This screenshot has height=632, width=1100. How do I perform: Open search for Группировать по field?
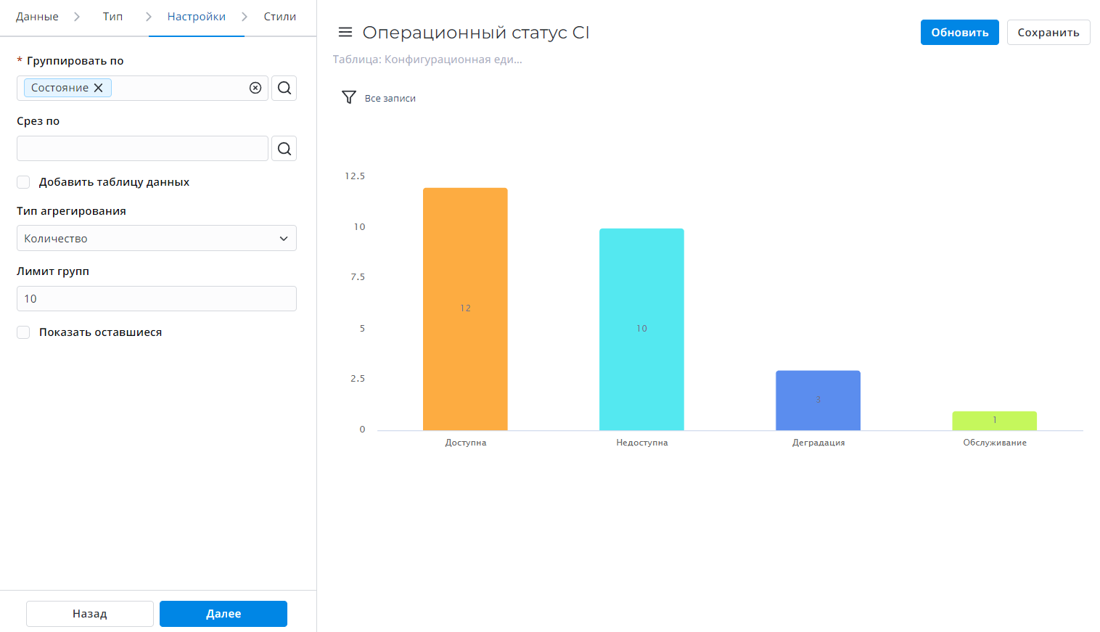(x=284, y=88)
